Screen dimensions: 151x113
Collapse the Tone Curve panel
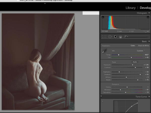click(149, 96)
